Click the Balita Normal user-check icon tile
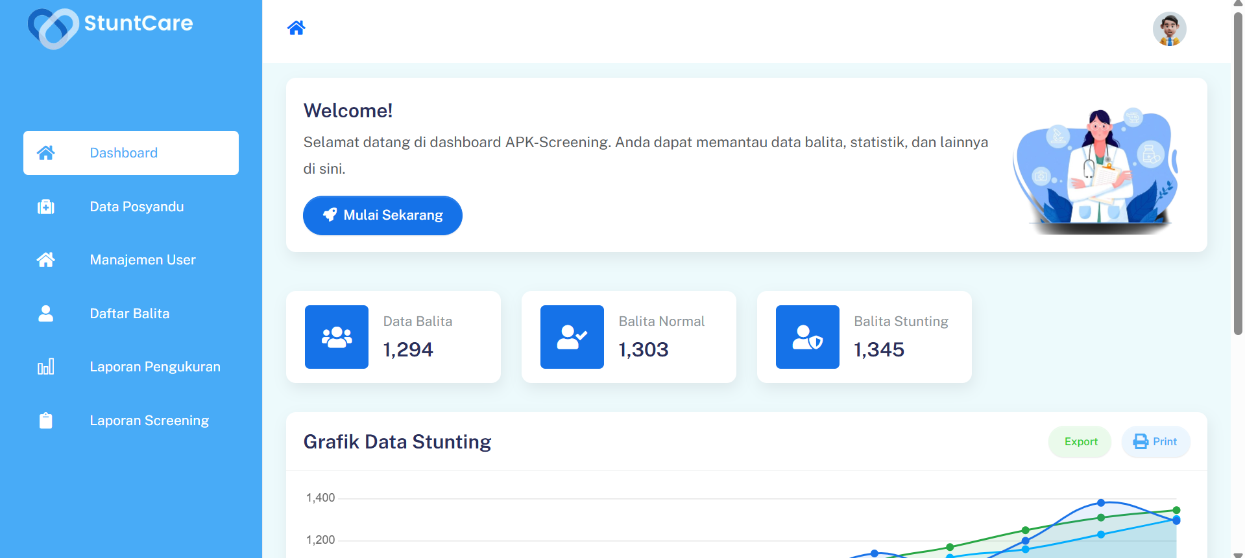The height and width of the screenshot is (558, 1245). (572, 337)
